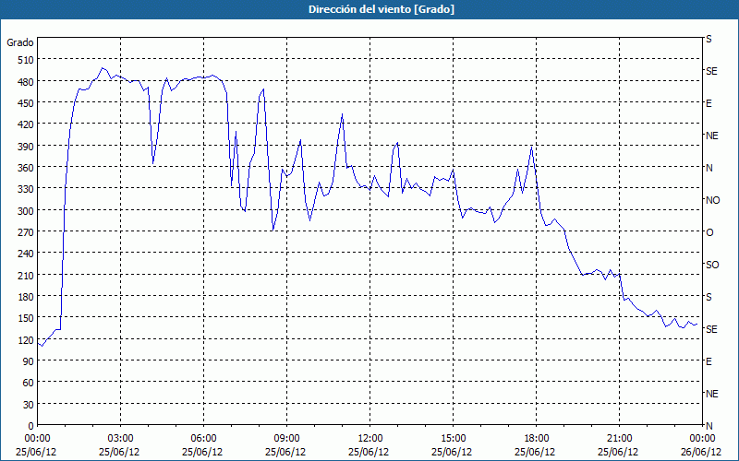Image resolution: width=739 pixels, height=461 pixels.
Task: Select the 0 degree axis label
Action: point(31,426)
